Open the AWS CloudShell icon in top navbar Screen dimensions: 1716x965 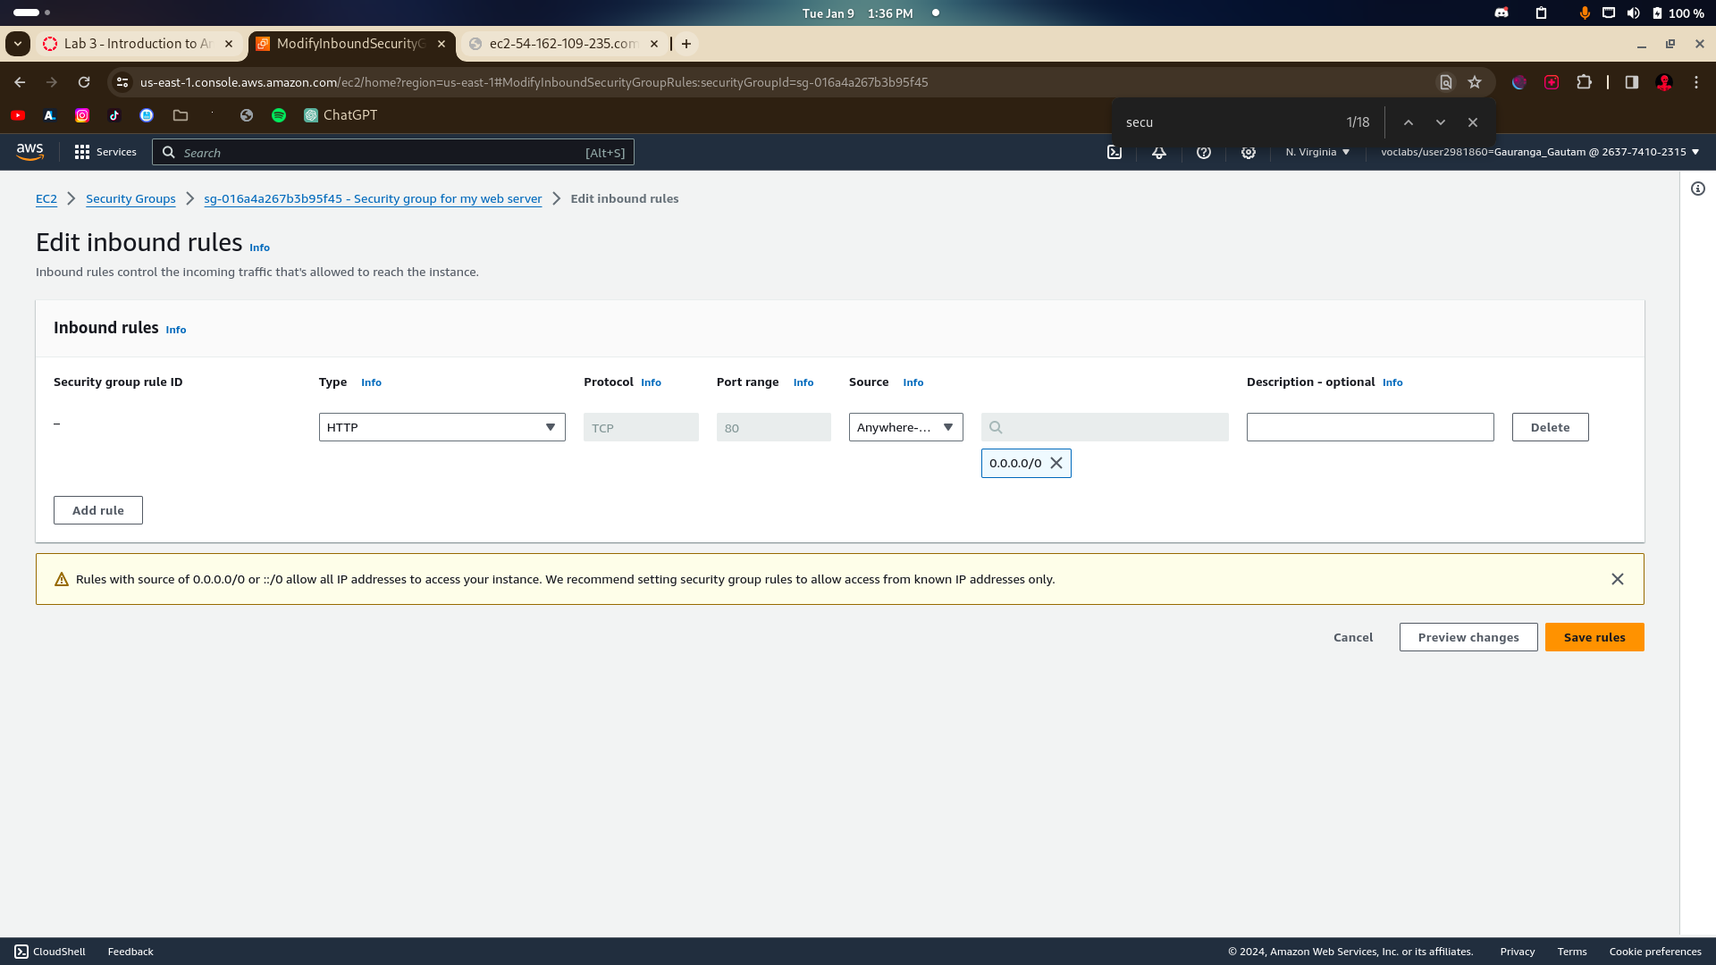pos(1115,152)
